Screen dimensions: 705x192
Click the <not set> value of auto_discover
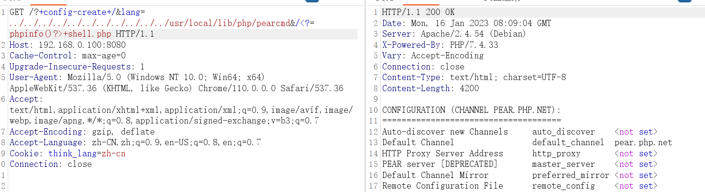point(636,132)
